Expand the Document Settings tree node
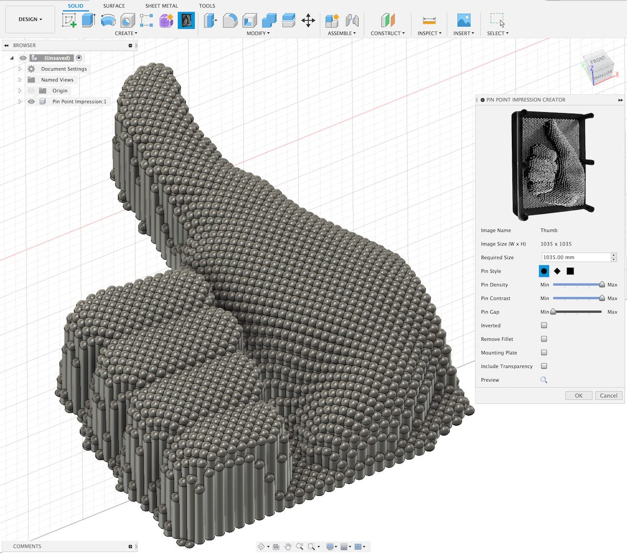The width and height of the screenshot is (627, 554). (x=20, y=69)
